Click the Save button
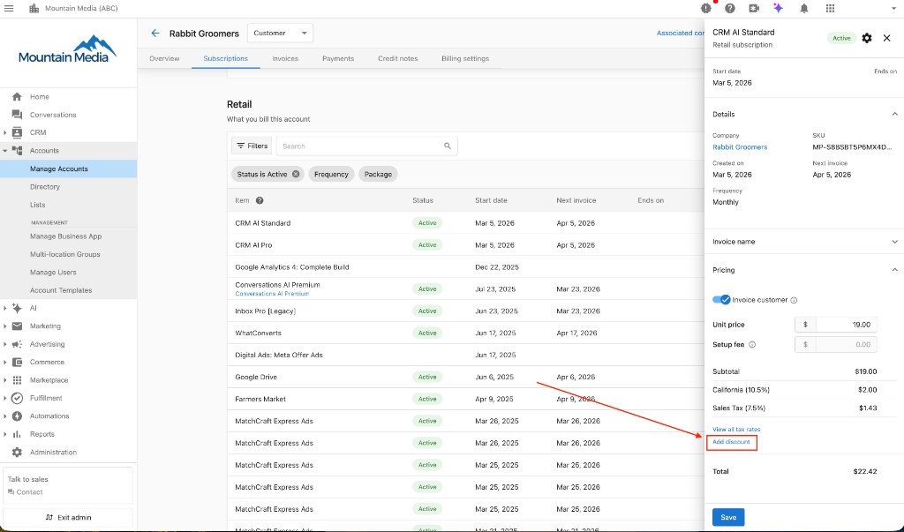This screenshot has width=904, height=532. tap(728, 517)
